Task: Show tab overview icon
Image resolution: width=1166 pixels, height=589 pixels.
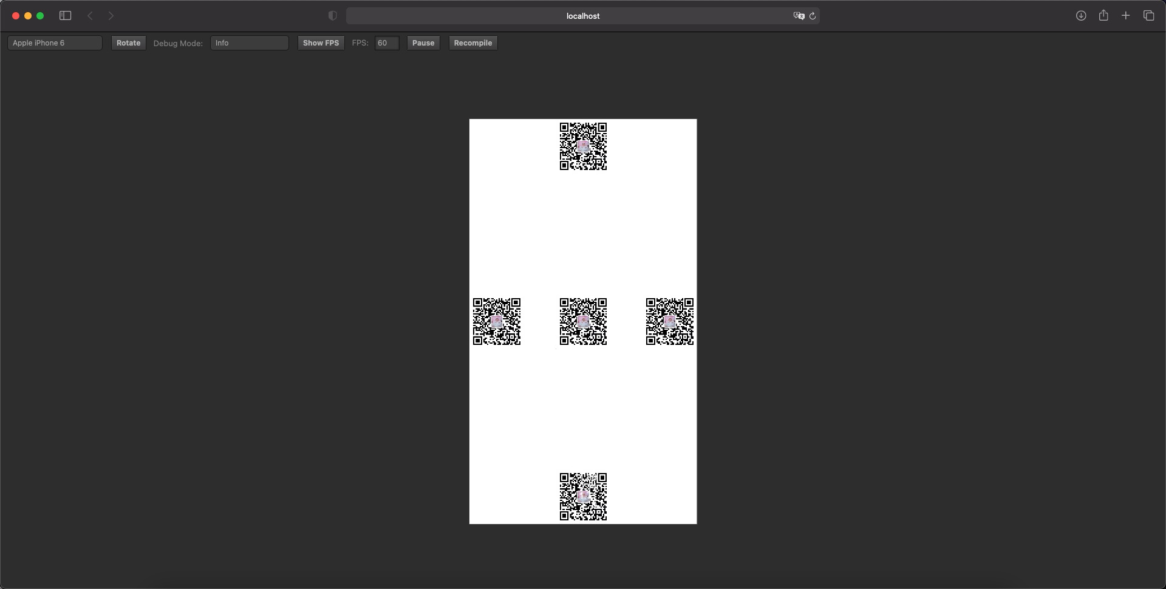Action: coord(1148,16)
